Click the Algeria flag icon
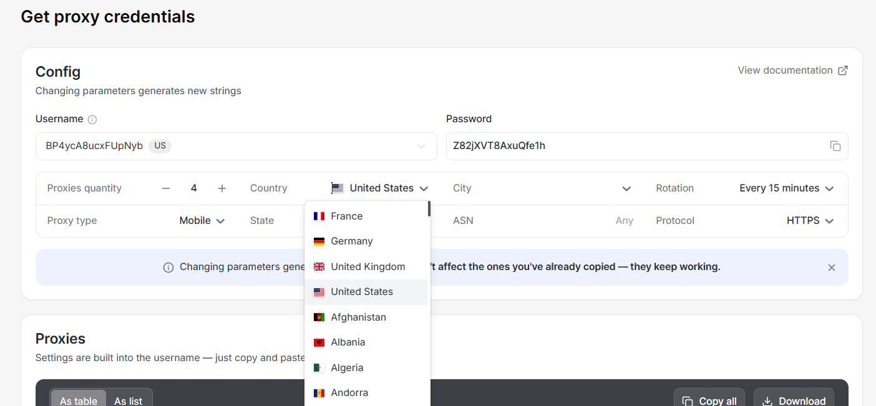Viewport: 876px width, 406px height. [x=319, y=368]
